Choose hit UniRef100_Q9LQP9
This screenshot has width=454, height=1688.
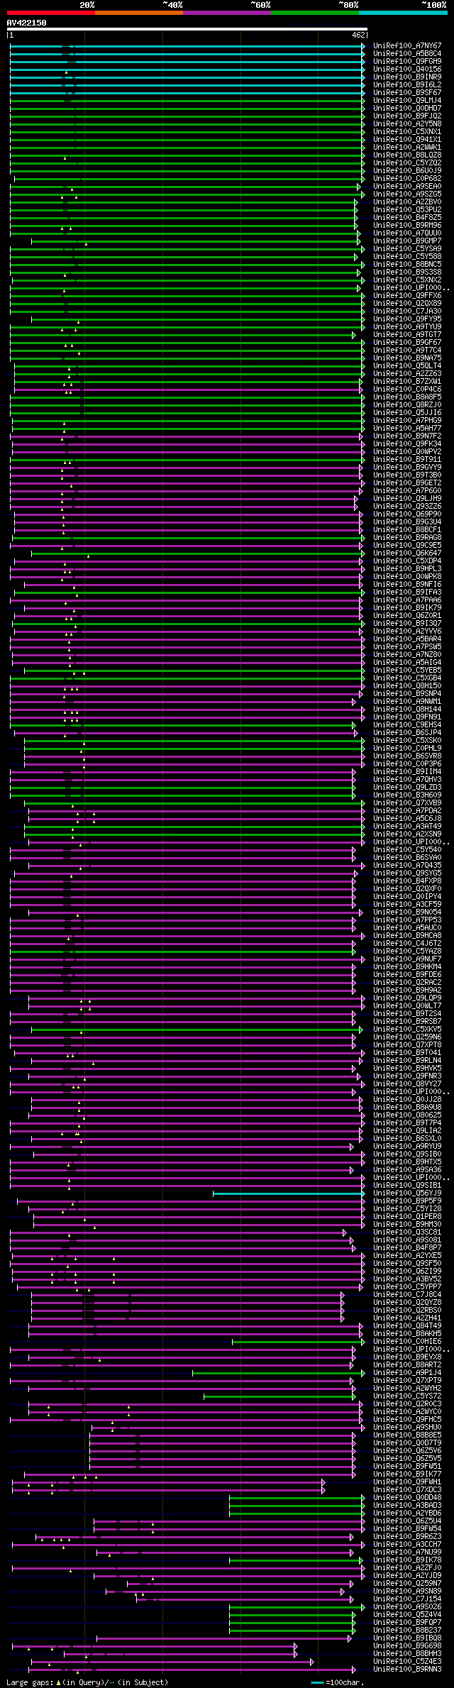pos(407,998)
